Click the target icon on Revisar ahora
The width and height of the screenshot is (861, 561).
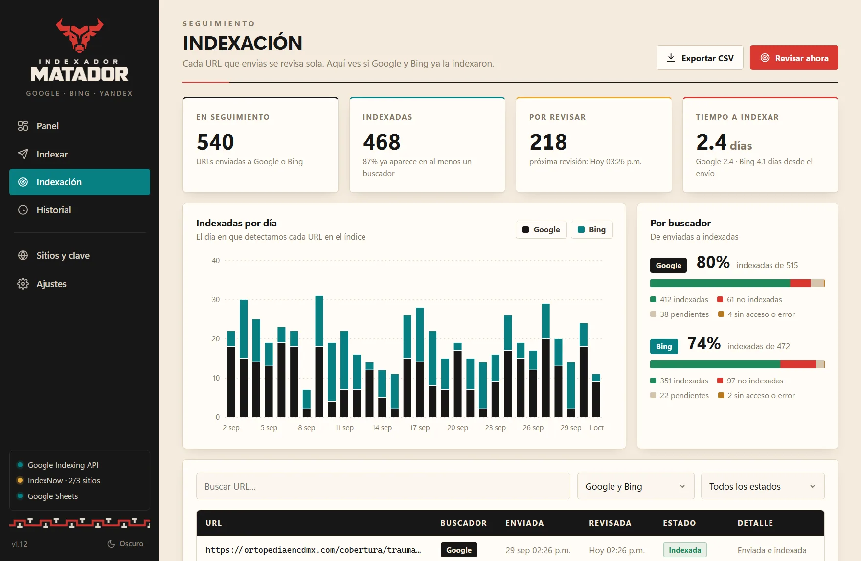click(765, 58)
